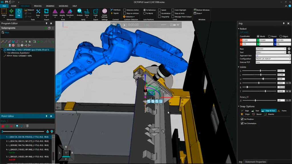Open the Statement Properties tab
This screenshot has width=292, height=164.
pyautogui.click(x=255, y=162)
